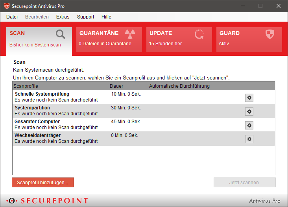Click the Jetzt scannen button
The image size is (288, 207).
coord(244,183)
